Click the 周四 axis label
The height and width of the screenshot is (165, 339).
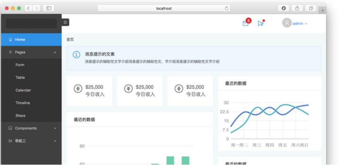pyautogui.click(x=270, y=145)
